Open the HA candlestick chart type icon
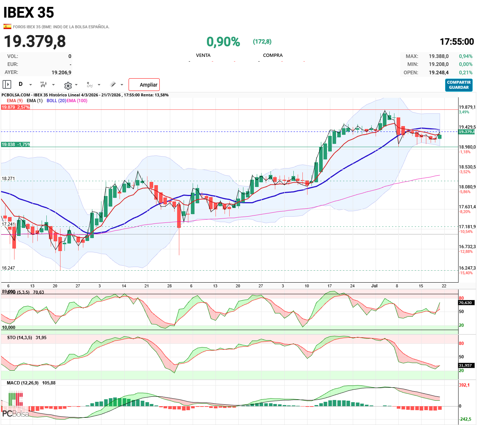 pos(43,84)
